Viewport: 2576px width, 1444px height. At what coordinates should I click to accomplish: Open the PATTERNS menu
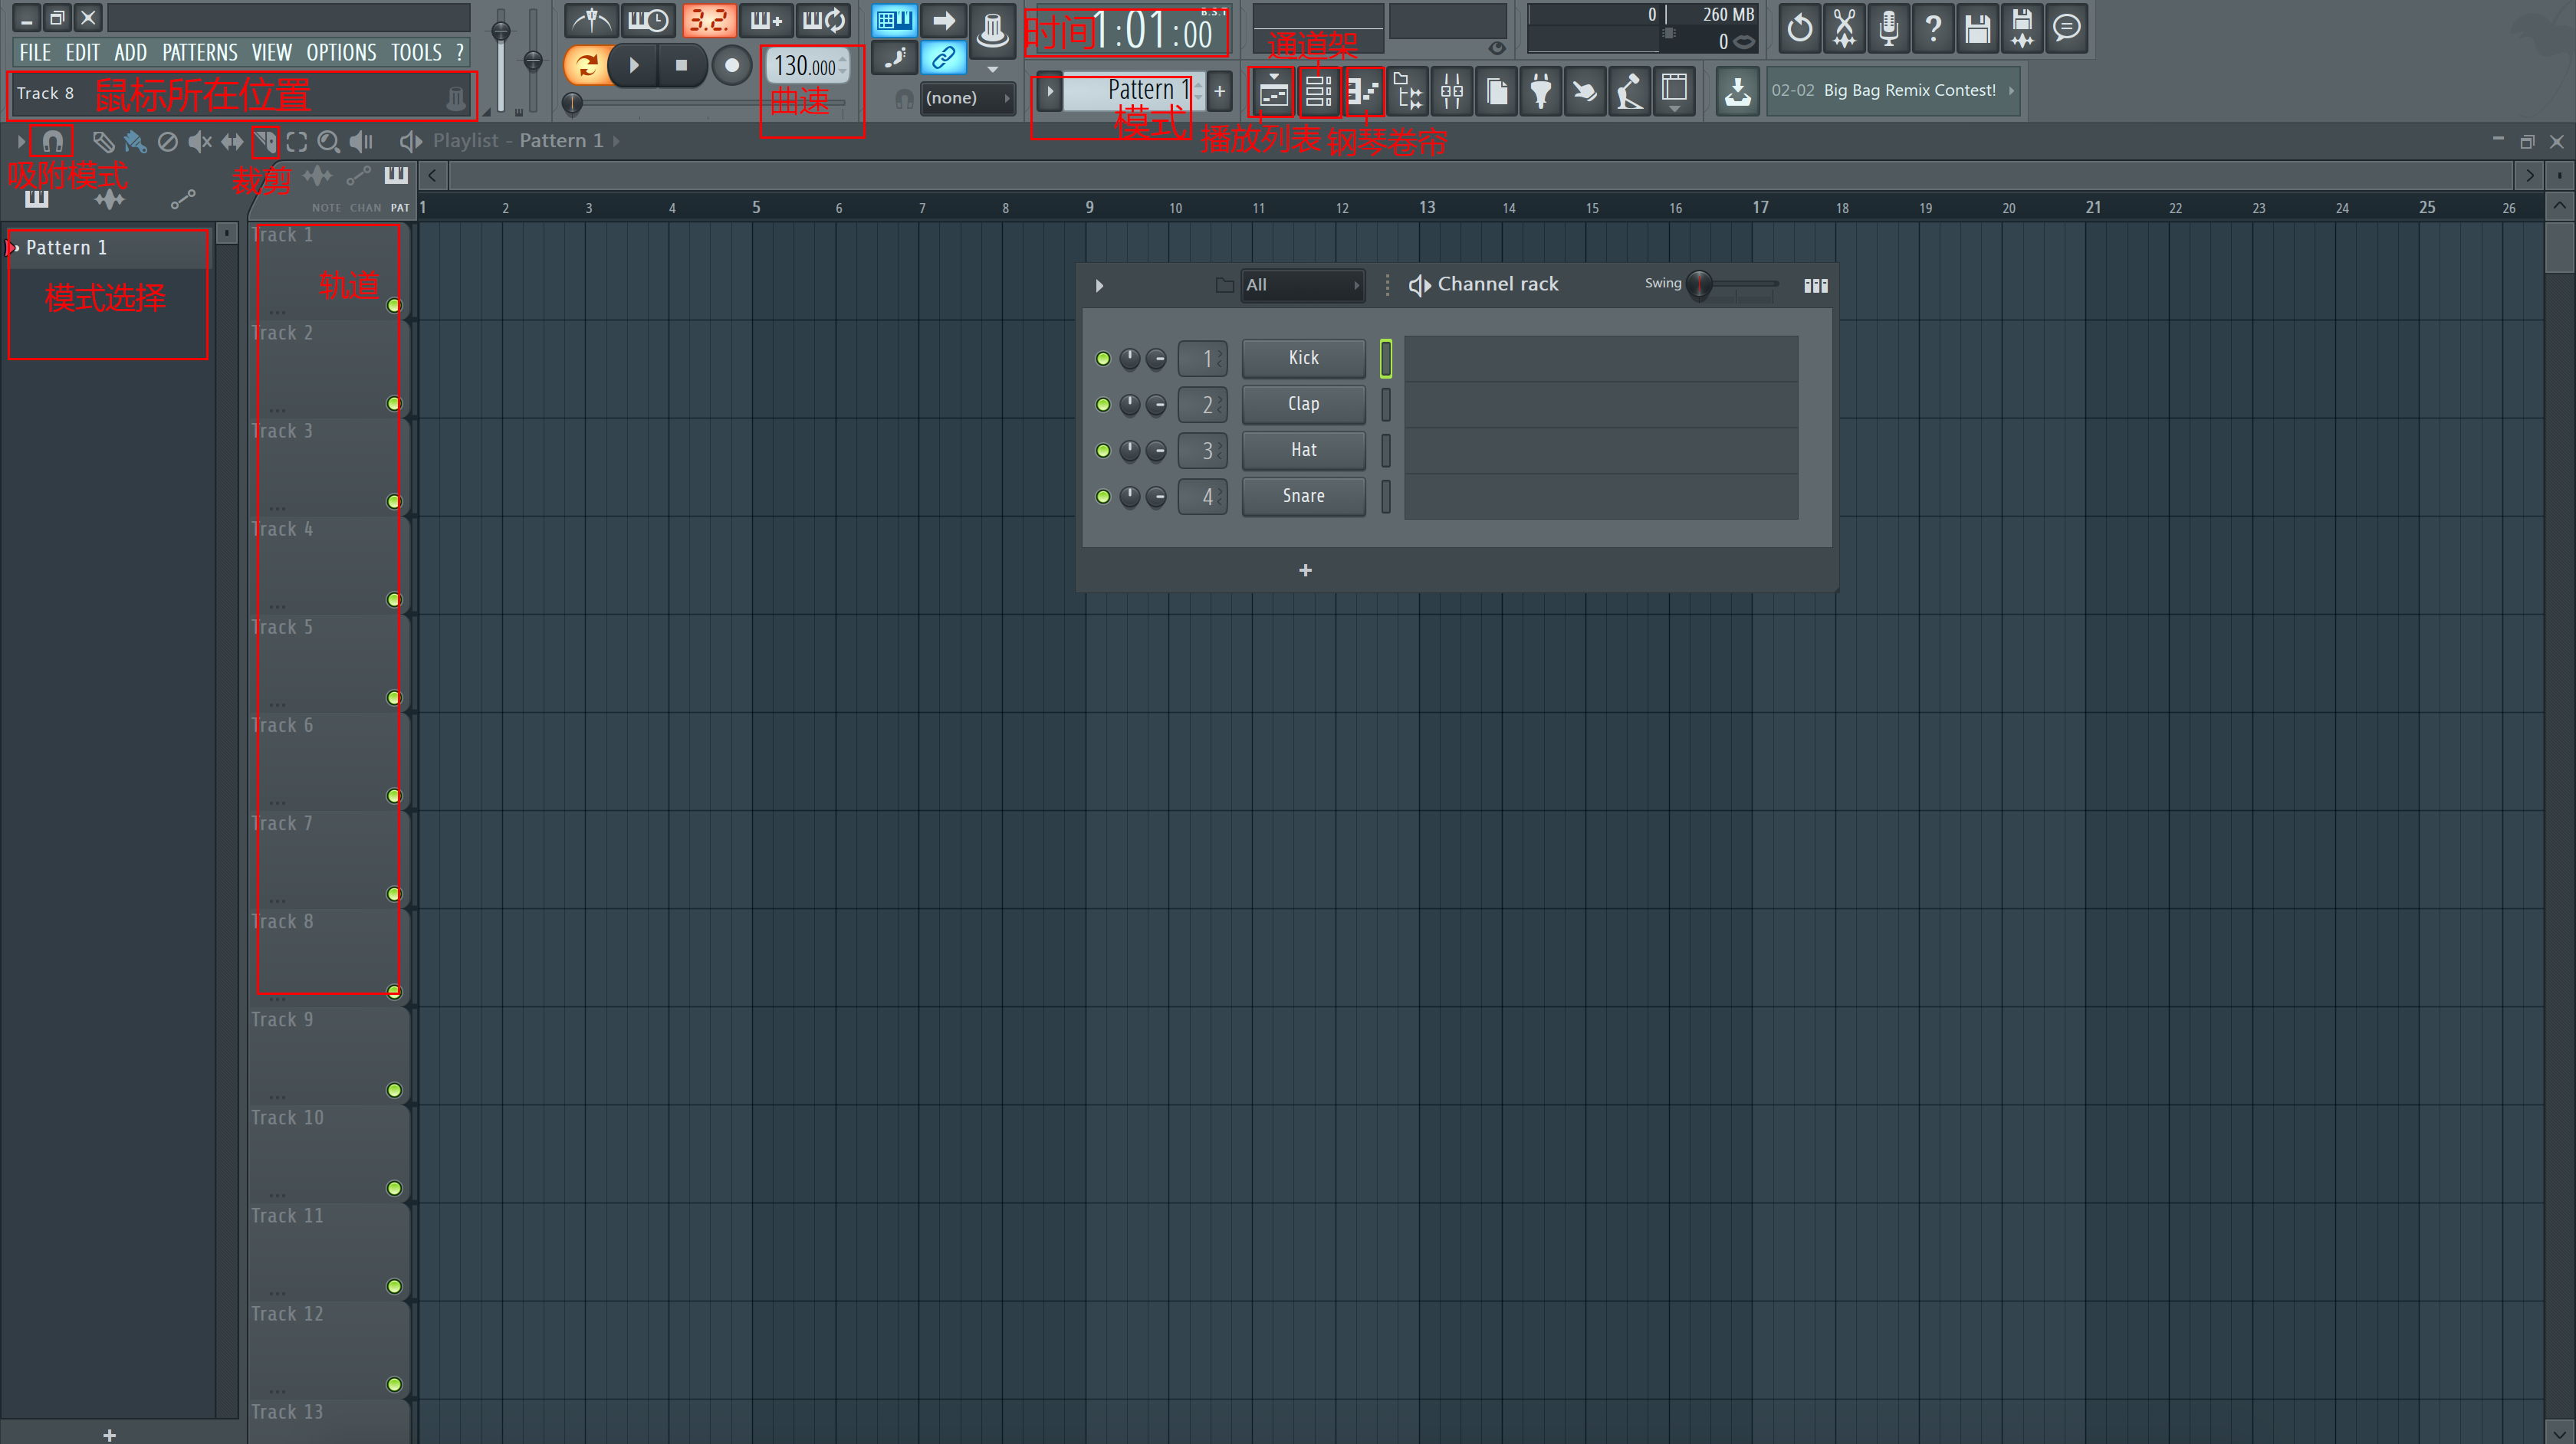tap(200, 53)
